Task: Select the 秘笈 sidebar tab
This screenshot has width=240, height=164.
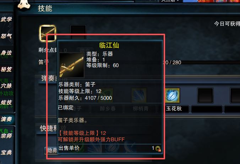Action: (x=6, y=70)
